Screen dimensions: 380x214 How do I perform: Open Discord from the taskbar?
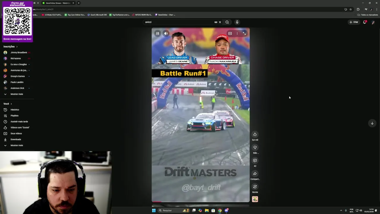[x=227, y=210]
